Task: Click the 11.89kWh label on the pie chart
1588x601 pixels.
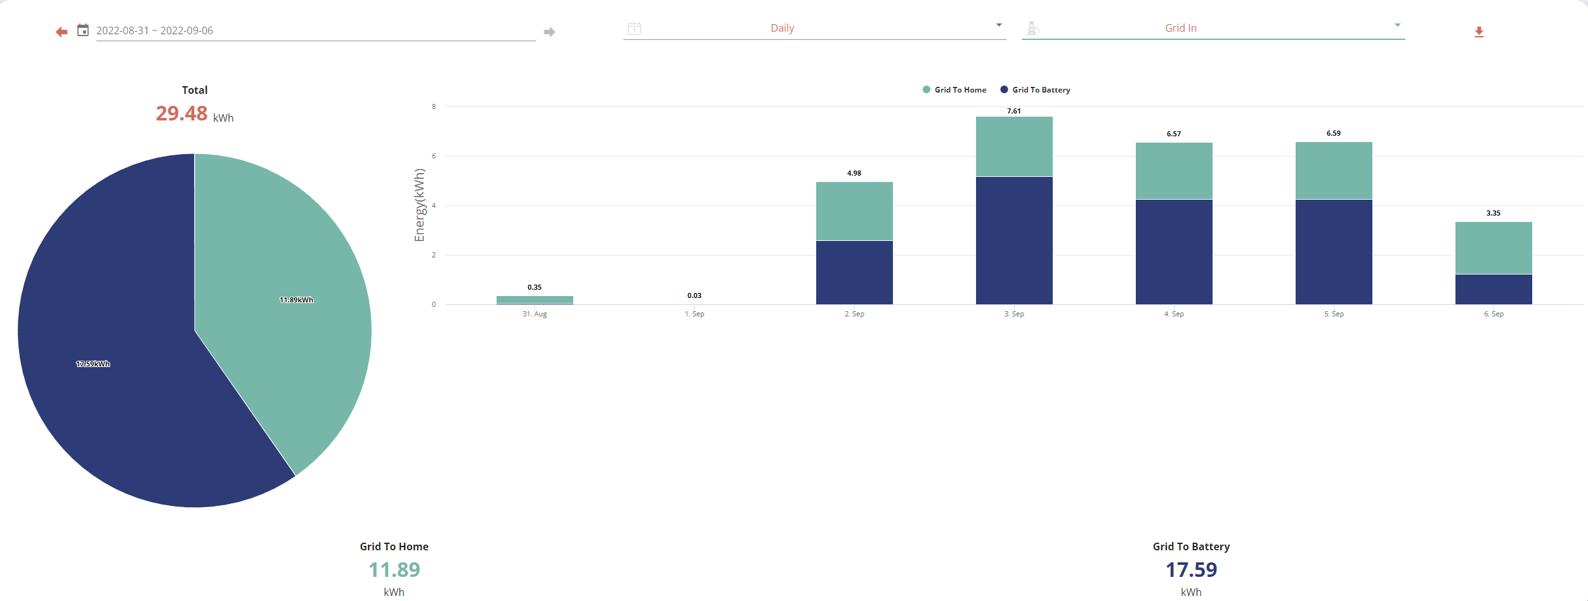Action: [x=297, y=300]
